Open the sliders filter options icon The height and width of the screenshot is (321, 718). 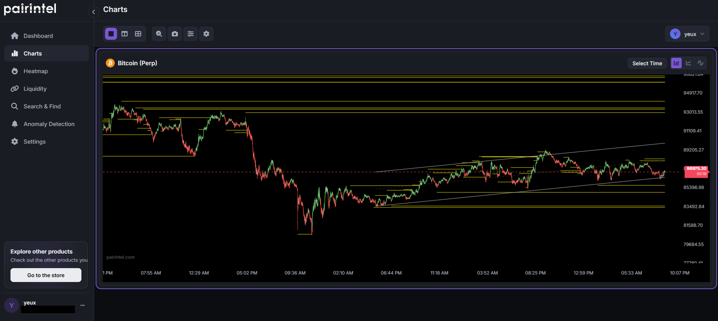(x=191, y=34)
